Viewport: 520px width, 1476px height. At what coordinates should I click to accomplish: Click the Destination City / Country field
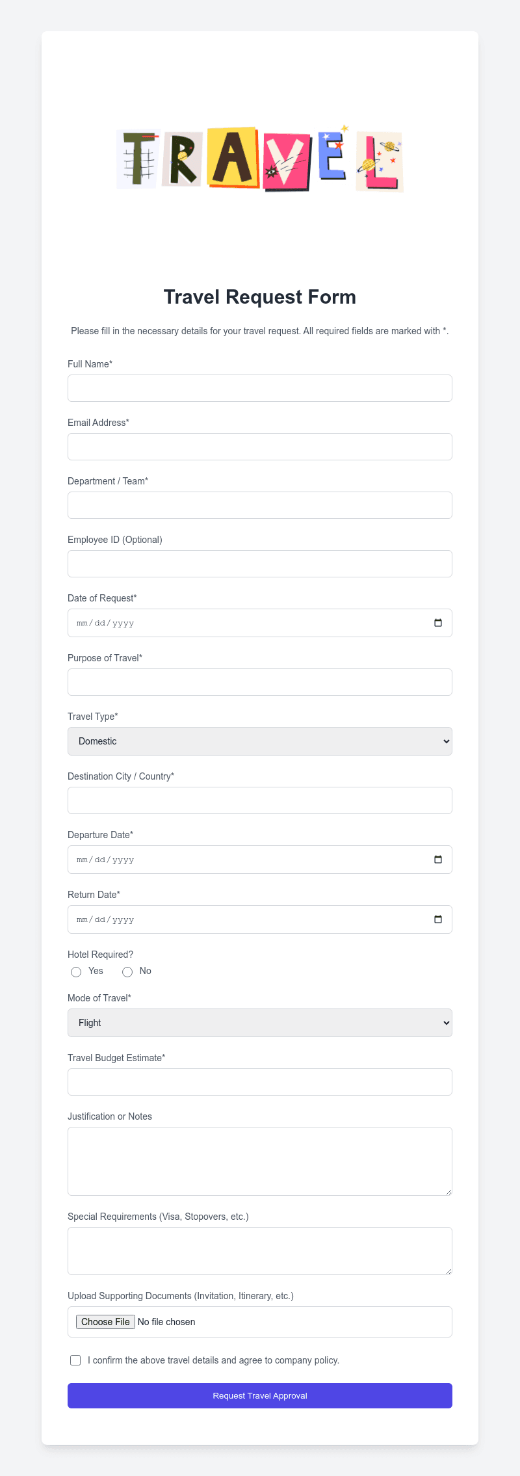point(259,800)
